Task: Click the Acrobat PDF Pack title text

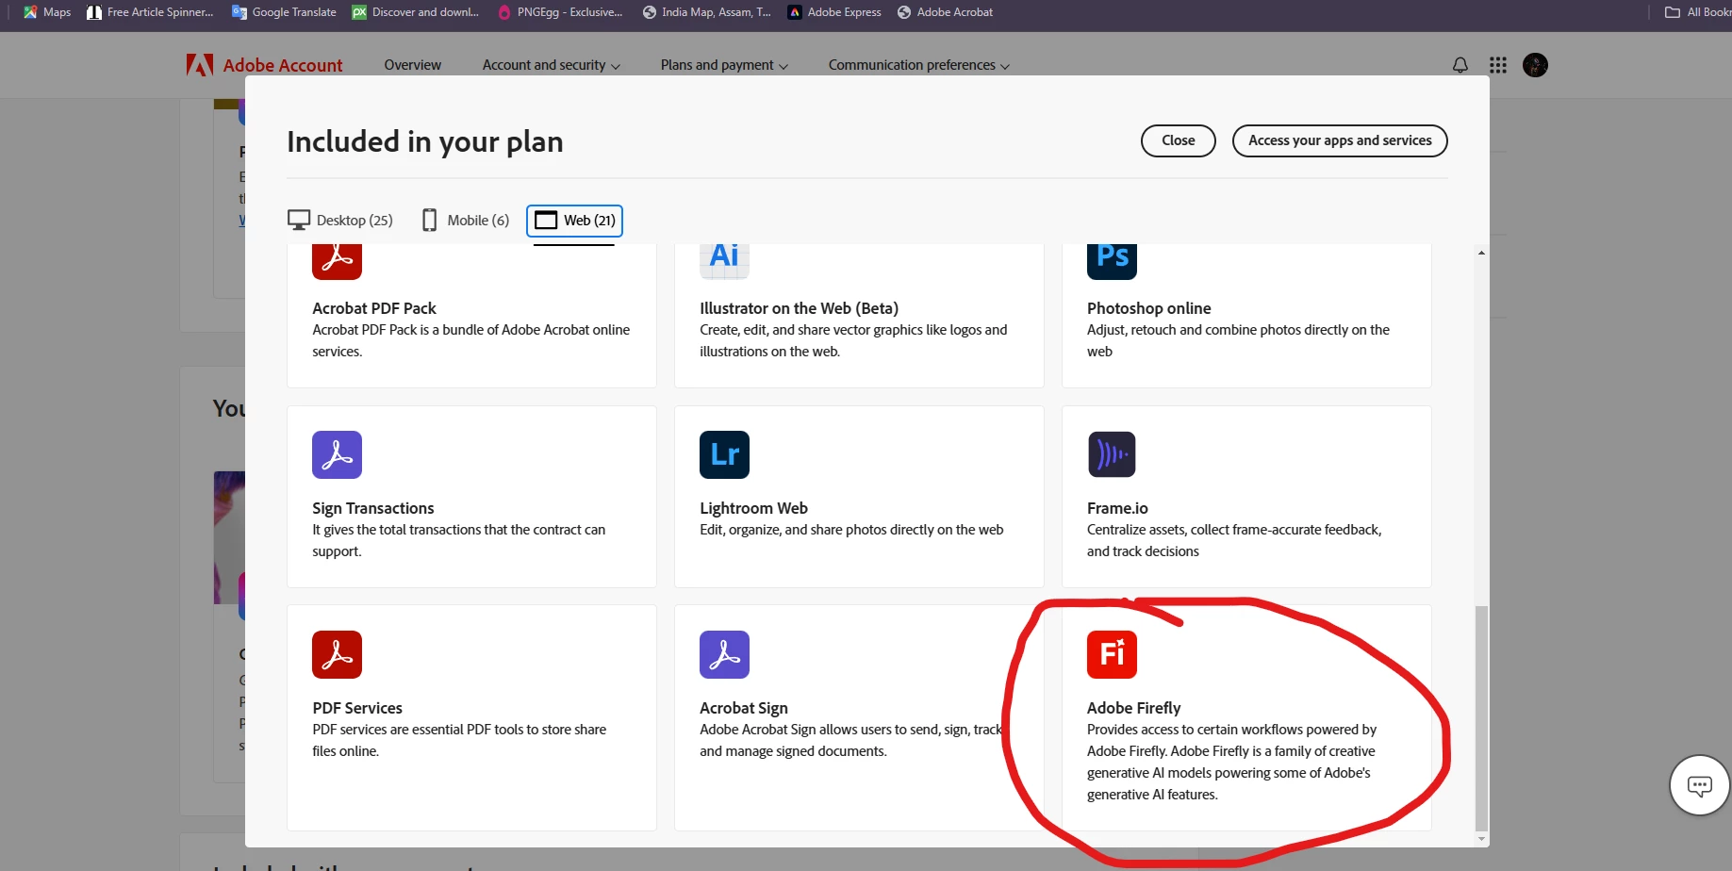Action: [x=374, y=308]
